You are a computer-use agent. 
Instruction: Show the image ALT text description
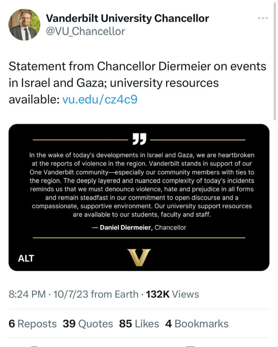pyautogui.click(x=26, y=258)
